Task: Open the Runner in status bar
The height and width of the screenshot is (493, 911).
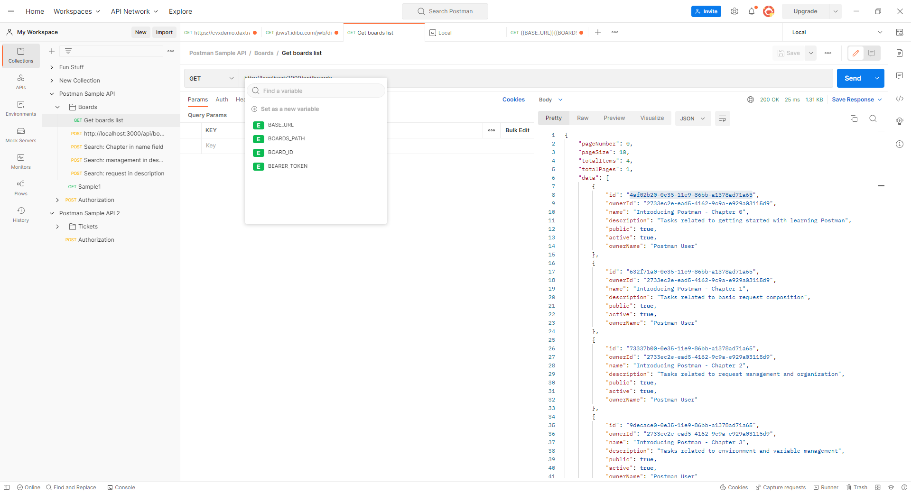Action: click(826, 487)
